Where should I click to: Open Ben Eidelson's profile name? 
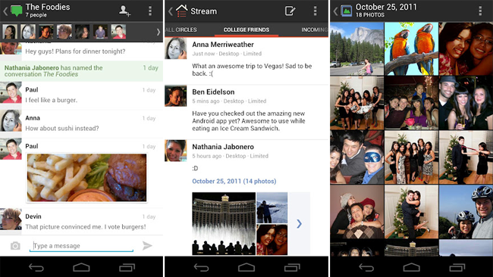click(213, 92)
